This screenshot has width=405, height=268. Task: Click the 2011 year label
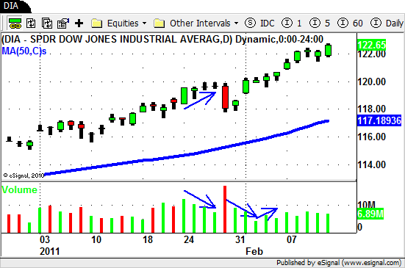[49, 251]
